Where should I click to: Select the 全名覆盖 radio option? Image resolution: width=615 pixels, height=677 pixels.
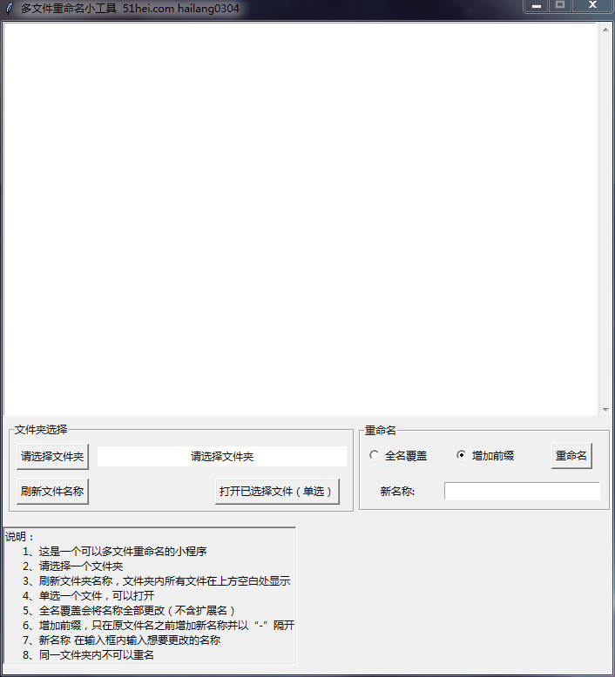coord(398,455)
